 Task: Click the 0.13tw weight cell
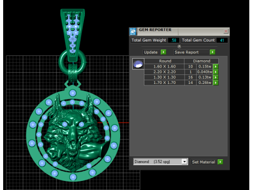point(205,77)
